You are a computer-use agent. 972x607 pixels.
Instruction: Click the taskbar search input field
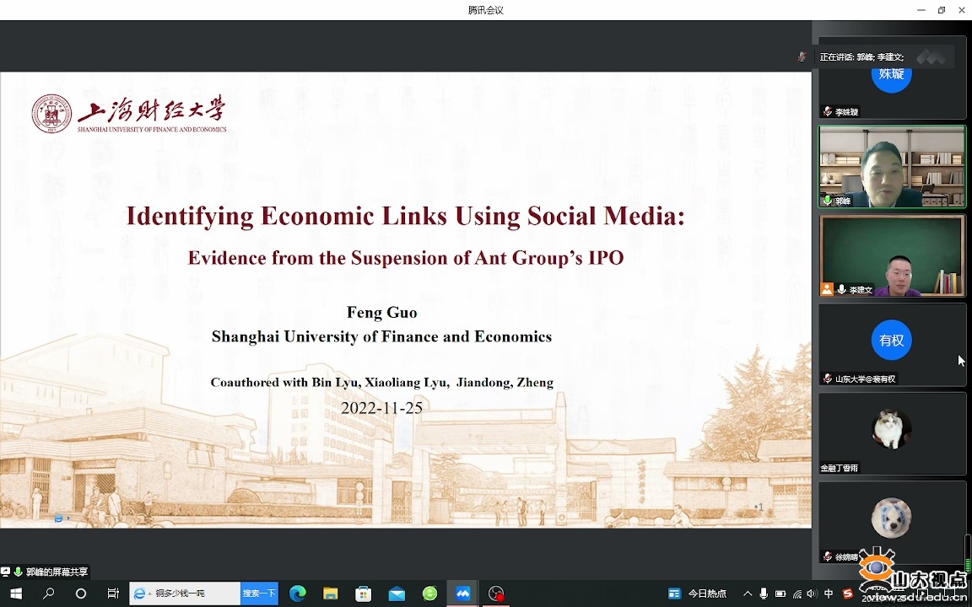[x=185, y=594]
